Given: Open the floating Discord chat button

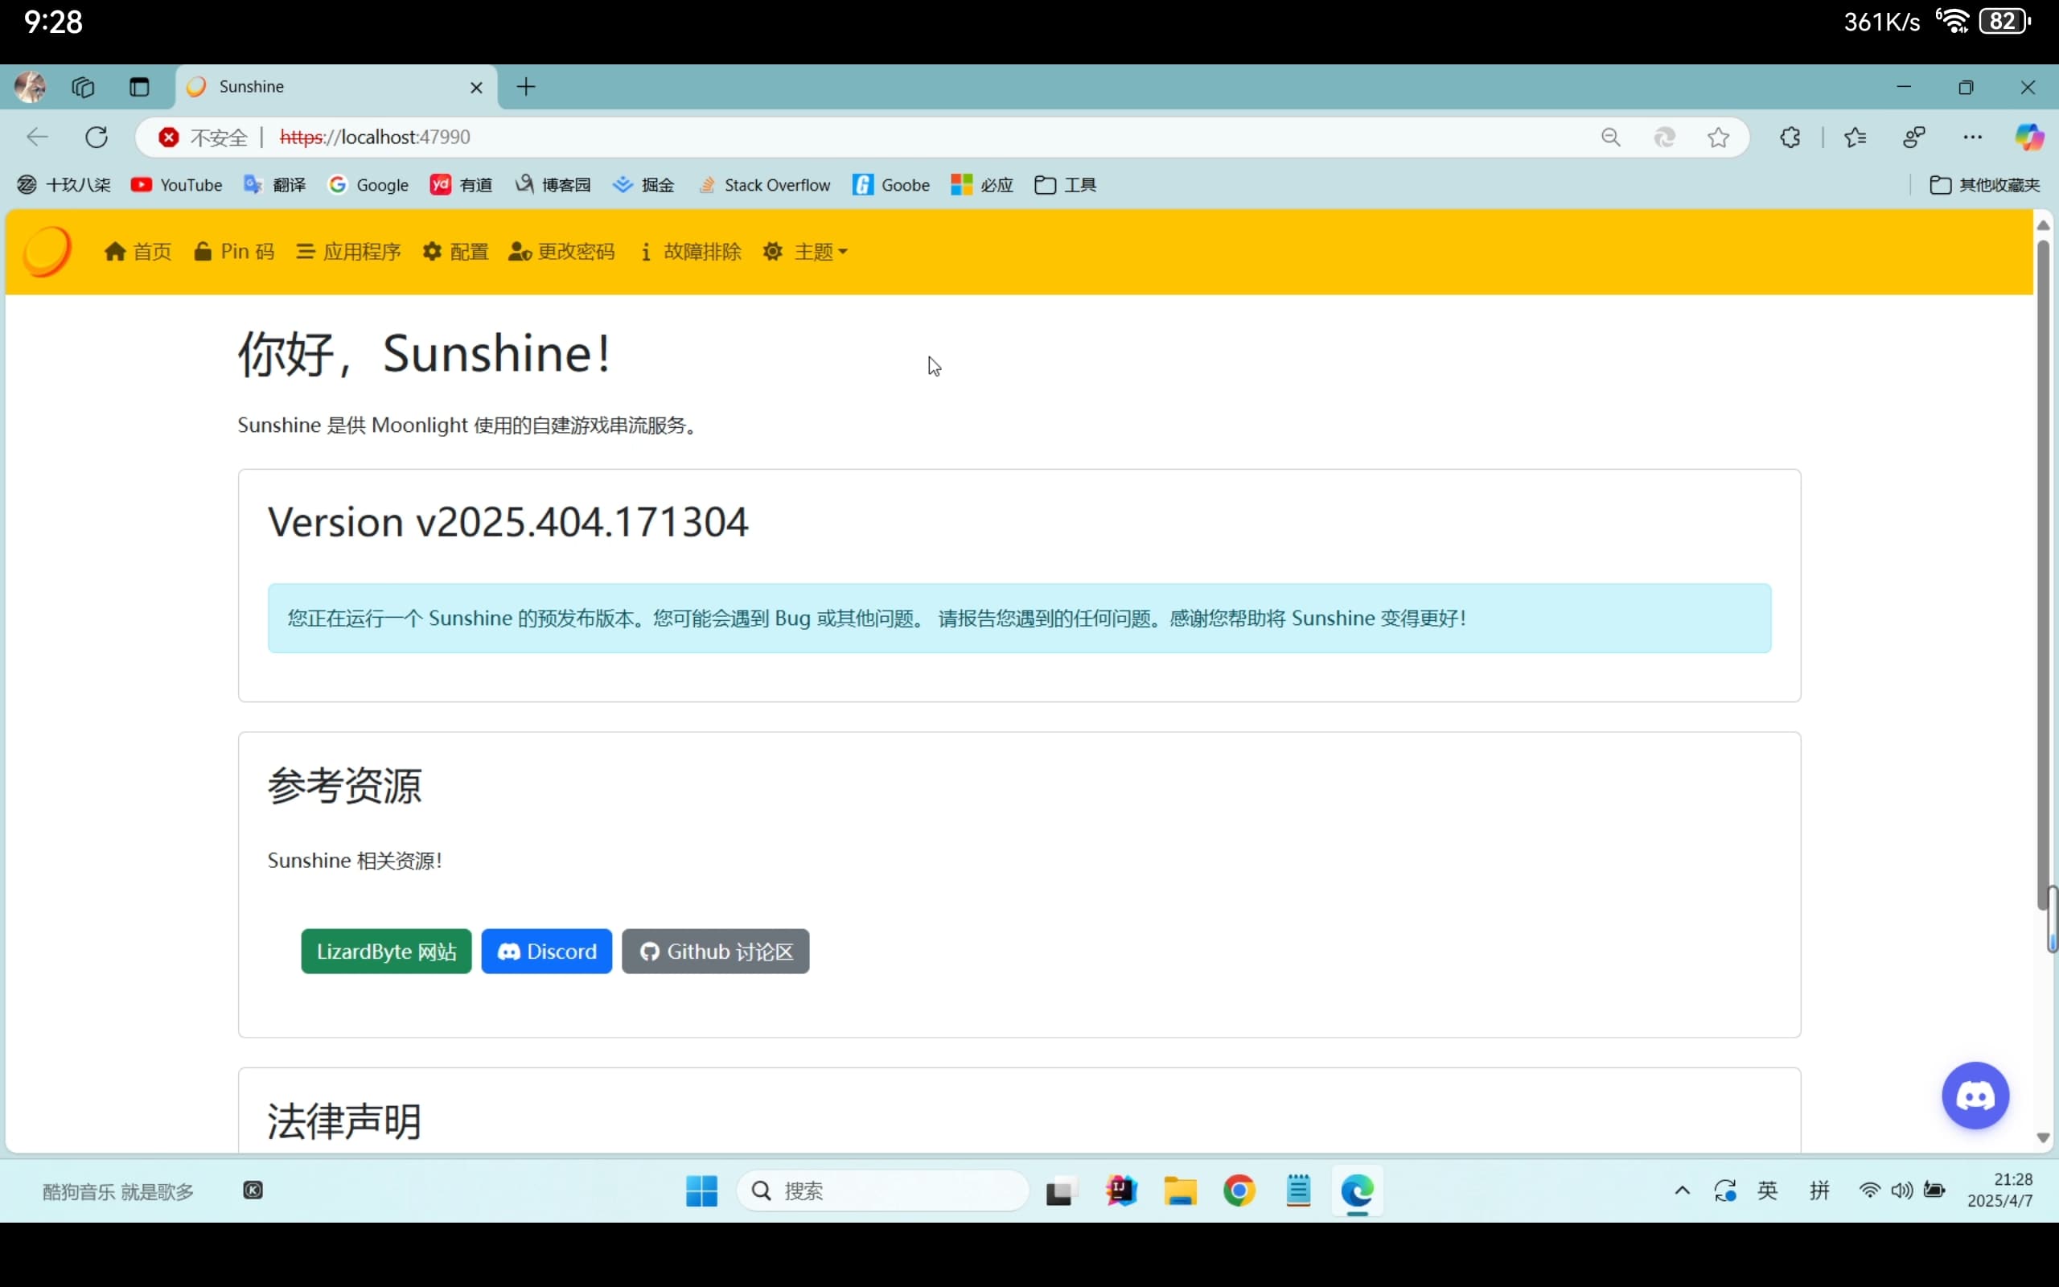Looking at the screenshot, I should pyautogui.click(x=1975, y=1096).
